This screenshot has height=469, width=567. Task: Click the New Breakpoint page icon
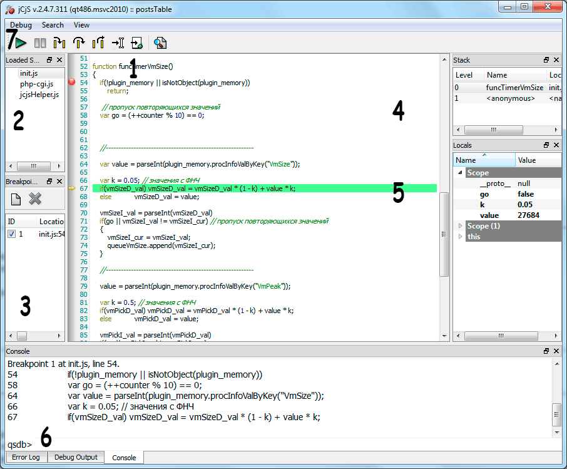(16, 199)
